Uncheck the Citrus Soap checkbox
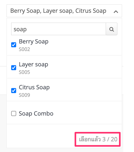This screenshot has width=134, height=152. click(14, 91)
